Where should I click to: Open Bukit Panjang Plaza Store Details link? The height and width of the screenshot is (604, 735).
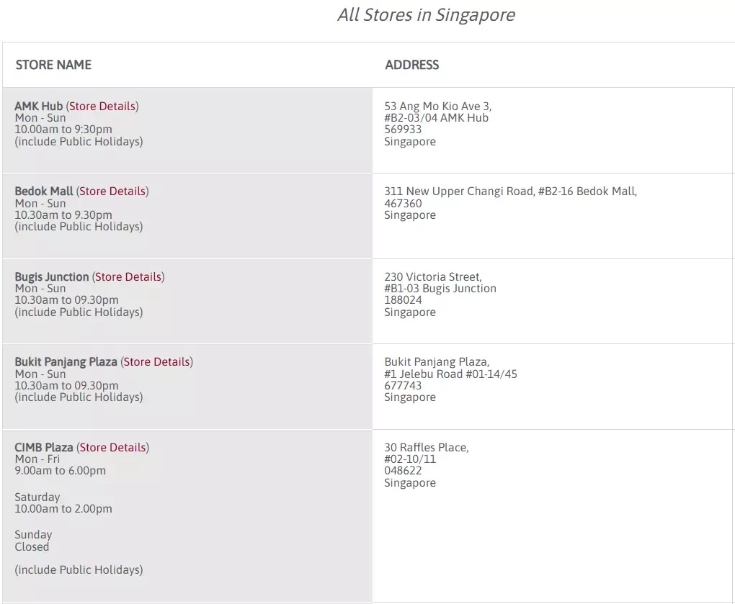[x=156, y=362]
